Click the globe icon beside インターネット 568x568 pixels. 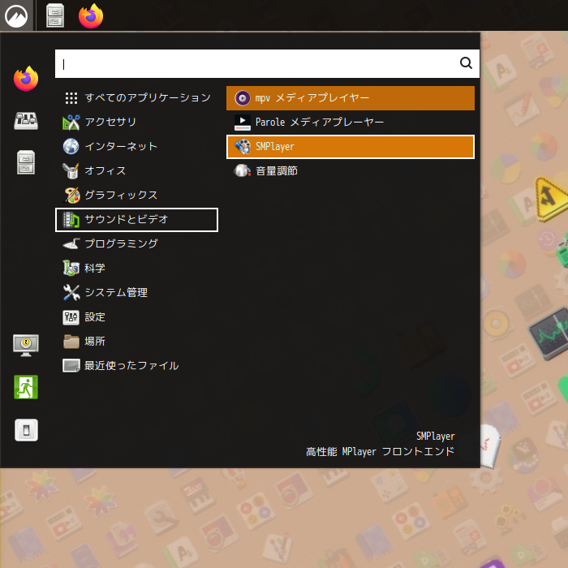coord(71,146)
